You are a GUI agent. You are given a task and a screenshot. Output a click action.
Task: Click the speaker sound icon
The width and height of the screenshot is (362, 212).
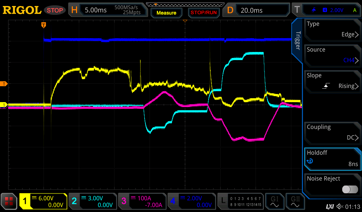point(339,206)
